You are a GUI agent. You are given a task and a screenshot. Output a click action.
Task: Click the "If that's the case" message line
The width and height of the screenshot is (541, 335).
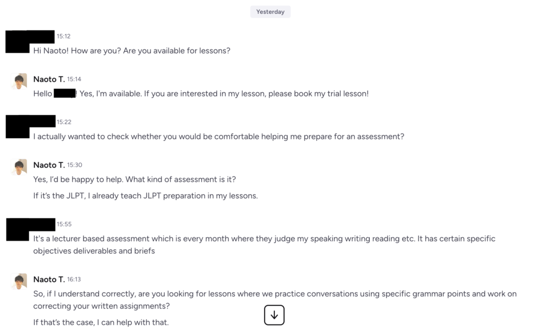click(x=101, y=322)
